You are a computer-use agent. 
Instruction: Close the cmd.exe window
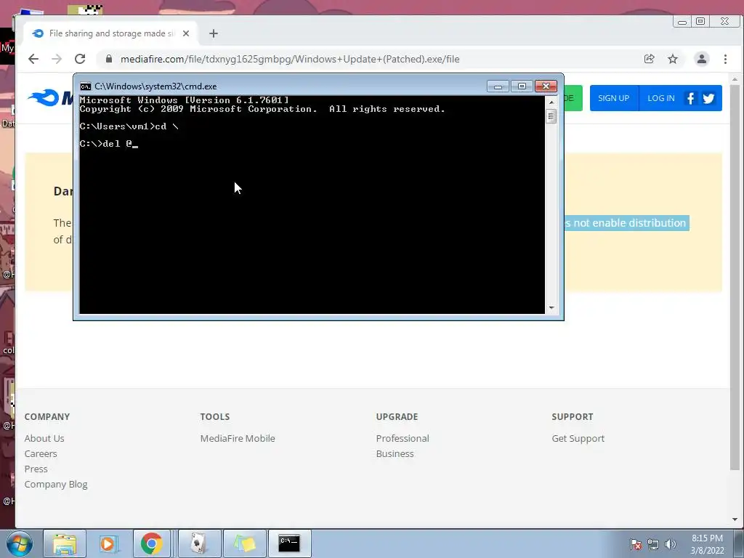coord(546,86)
